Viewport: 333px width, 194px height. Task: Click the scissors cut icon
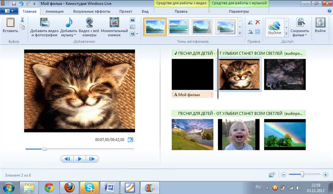(x=22, y=20)
